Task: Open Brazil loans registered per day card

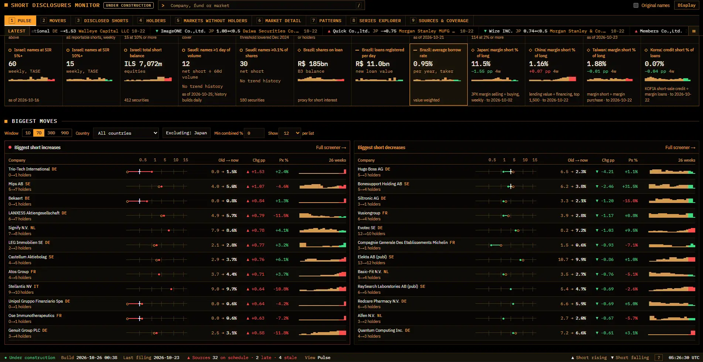Action: (x=380, y=75)
